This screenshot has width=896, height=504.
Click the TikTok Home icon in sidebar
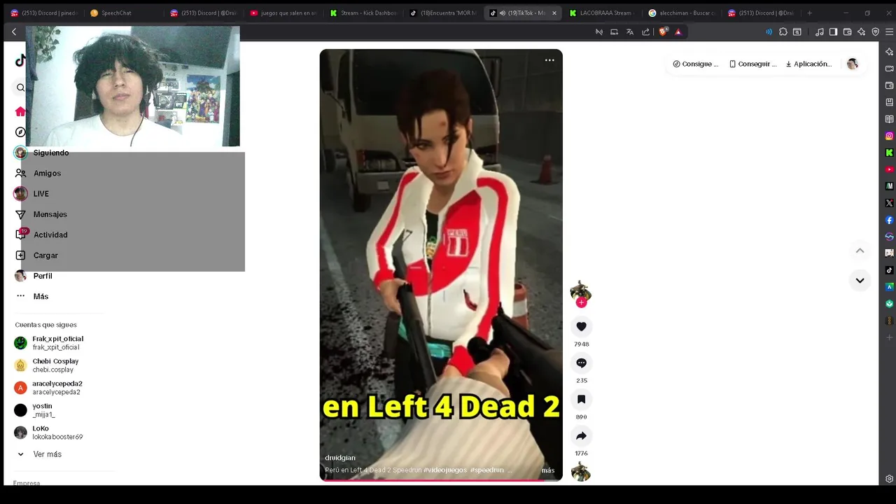(20, 111)
